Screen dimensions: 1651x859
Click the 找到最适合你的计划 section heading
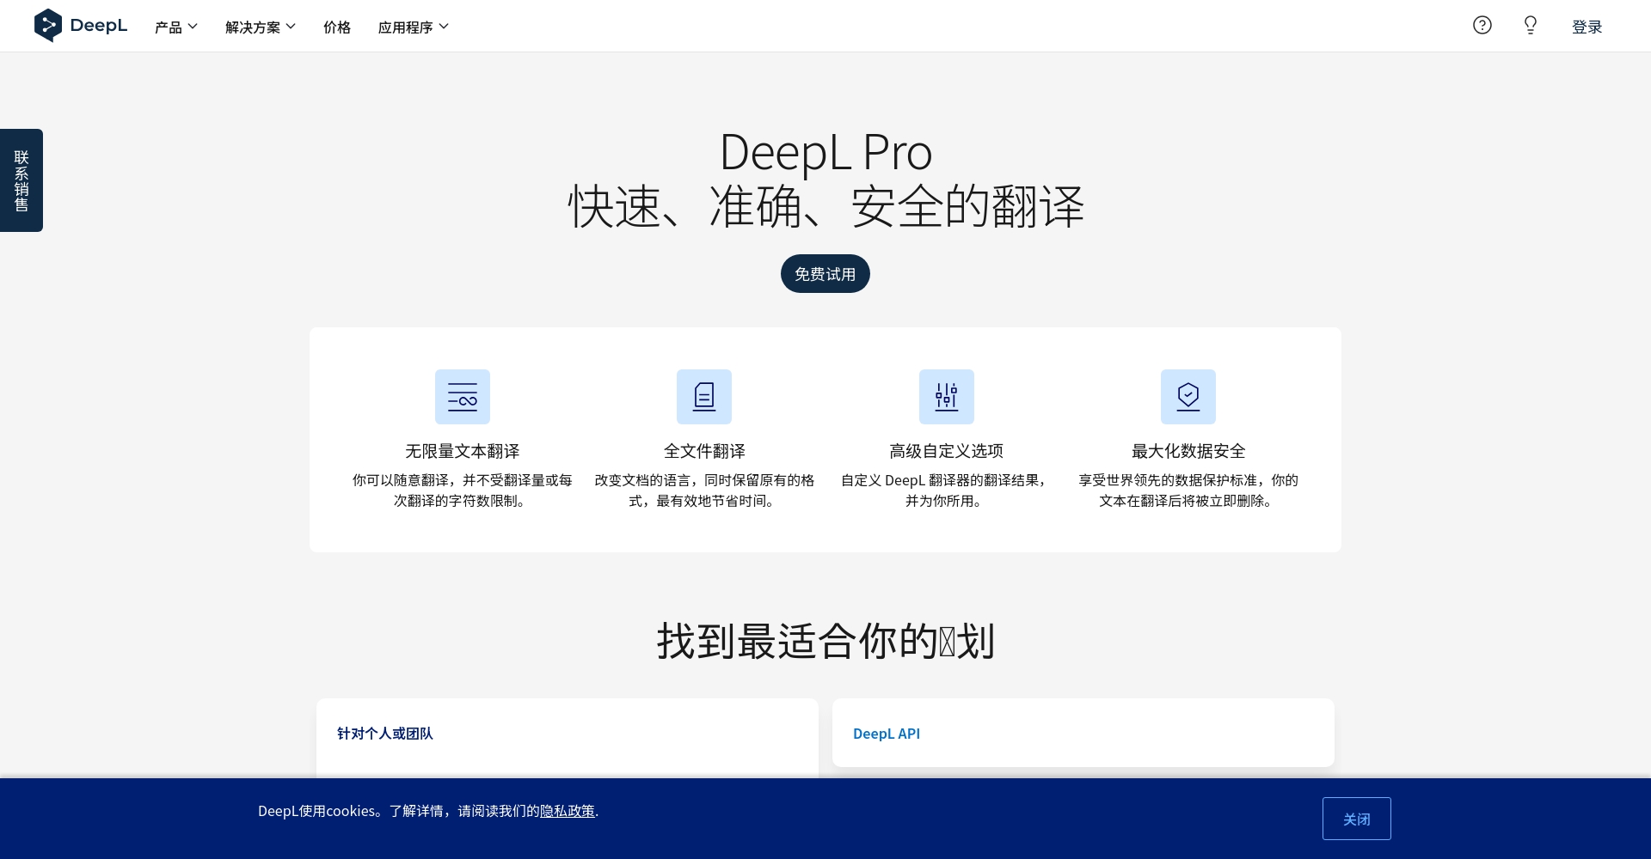tap(825, 641)
